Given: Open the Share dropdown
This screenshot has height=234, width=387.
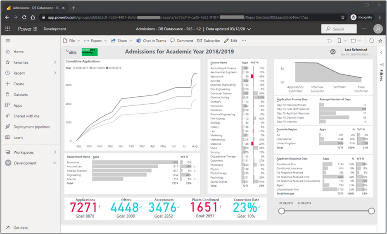Looking at the screenshot, I should pos(122,41).
